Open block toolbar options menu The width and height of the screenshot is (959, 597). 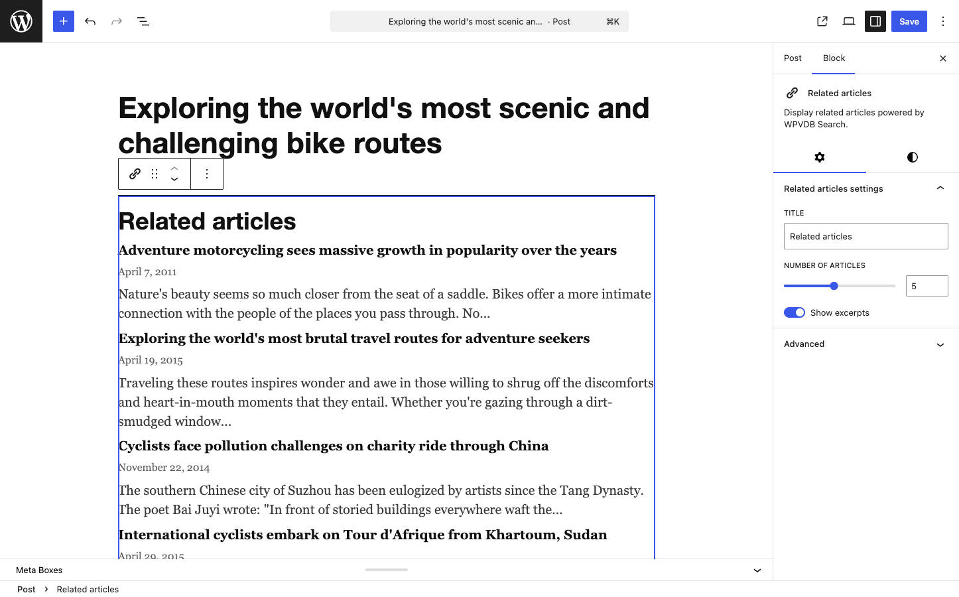click(207, 174)
